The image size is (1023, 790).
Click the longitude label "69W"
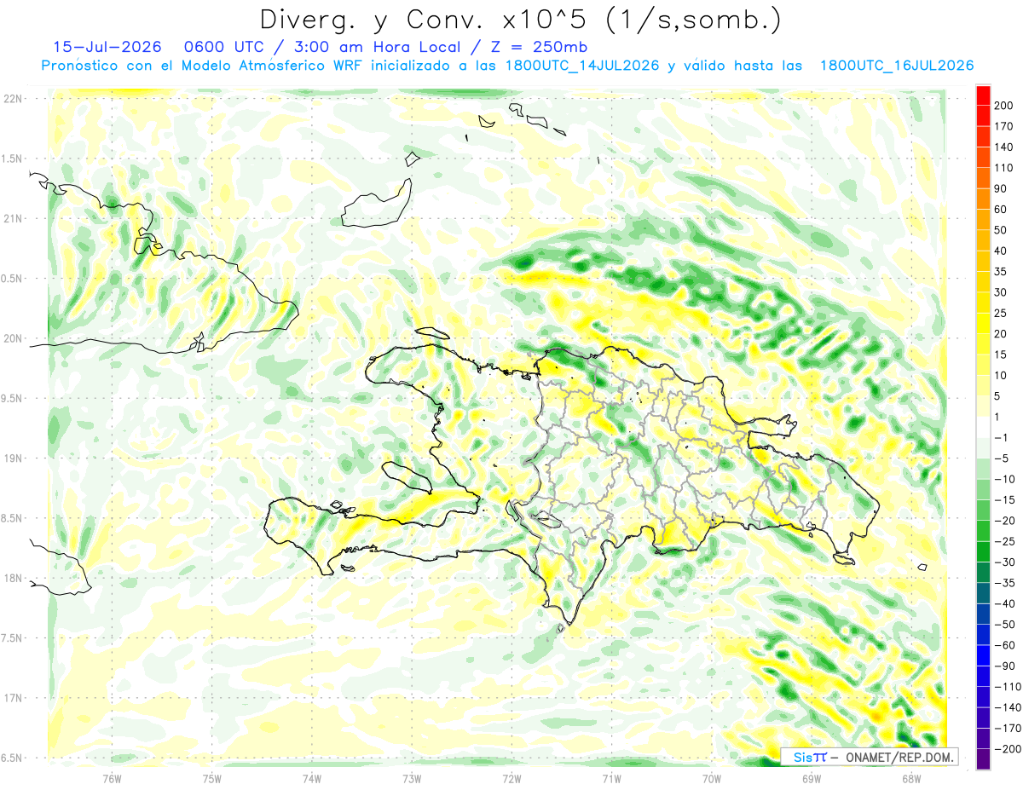(812, 778)
